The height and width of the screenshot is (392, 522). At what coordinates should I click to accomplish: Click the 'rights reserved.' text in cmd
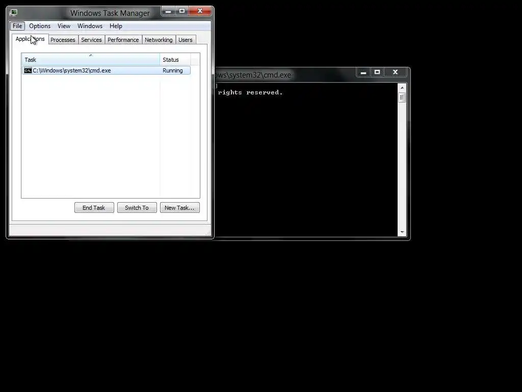coord(250,93)
